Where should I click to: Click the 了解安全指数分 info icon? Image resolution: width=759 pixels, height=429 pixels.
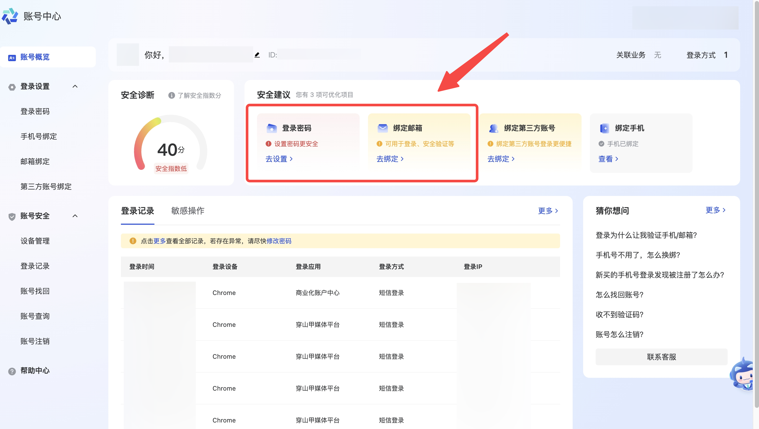(171, 95)
